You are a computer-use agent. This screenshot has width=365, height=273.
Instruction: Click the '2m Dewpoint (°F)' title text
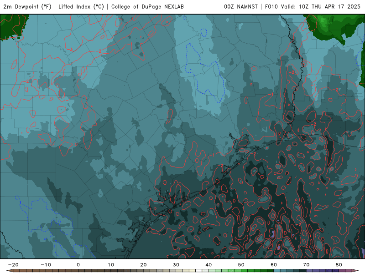point(27,7)
